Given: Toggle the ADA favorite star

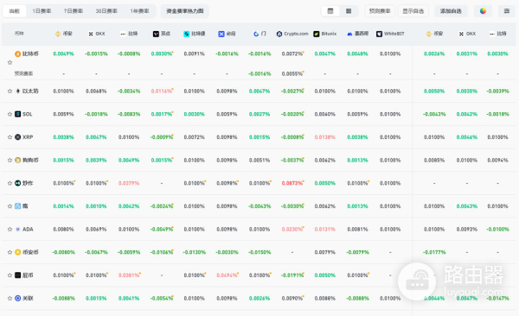Looking at the screenshot, I should coord(10,229).
